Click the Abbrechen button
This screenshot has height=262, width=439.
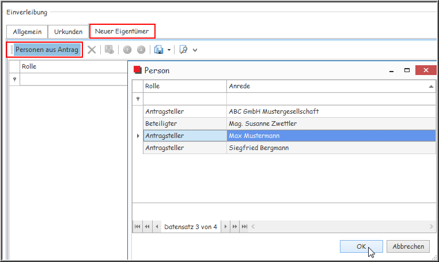click(x=408, y=246)
